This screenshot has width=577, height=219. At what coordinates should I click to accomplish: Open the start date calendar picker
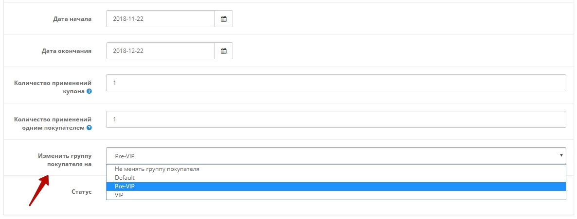[223, 19]
